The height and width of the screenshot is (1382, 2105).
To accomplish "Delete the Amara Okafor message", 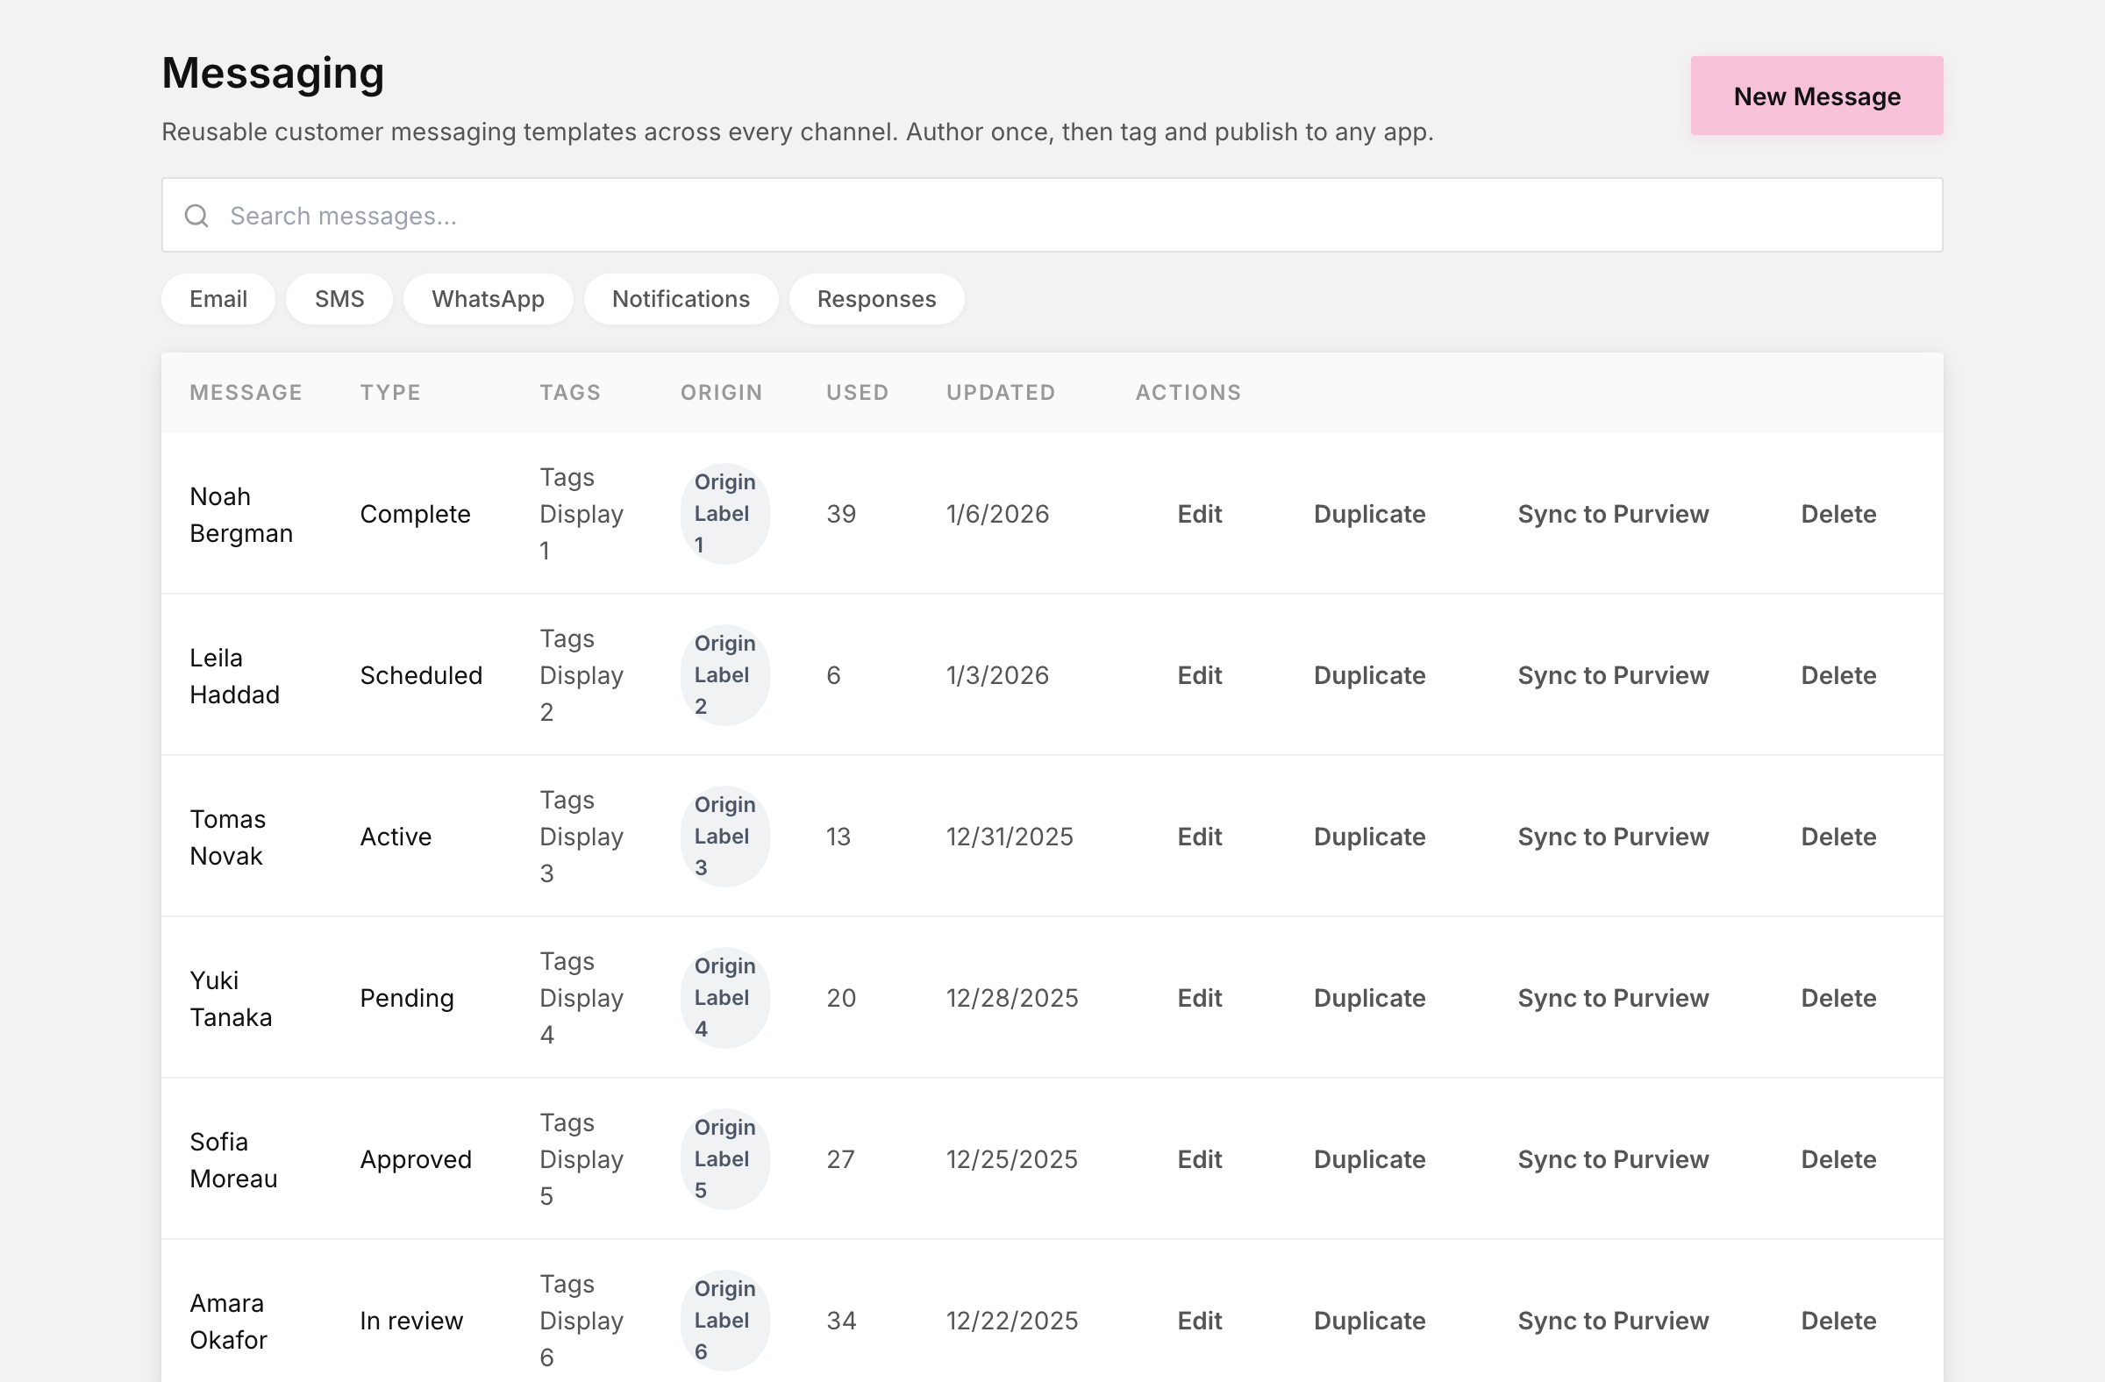I will coord(1837,1321).
